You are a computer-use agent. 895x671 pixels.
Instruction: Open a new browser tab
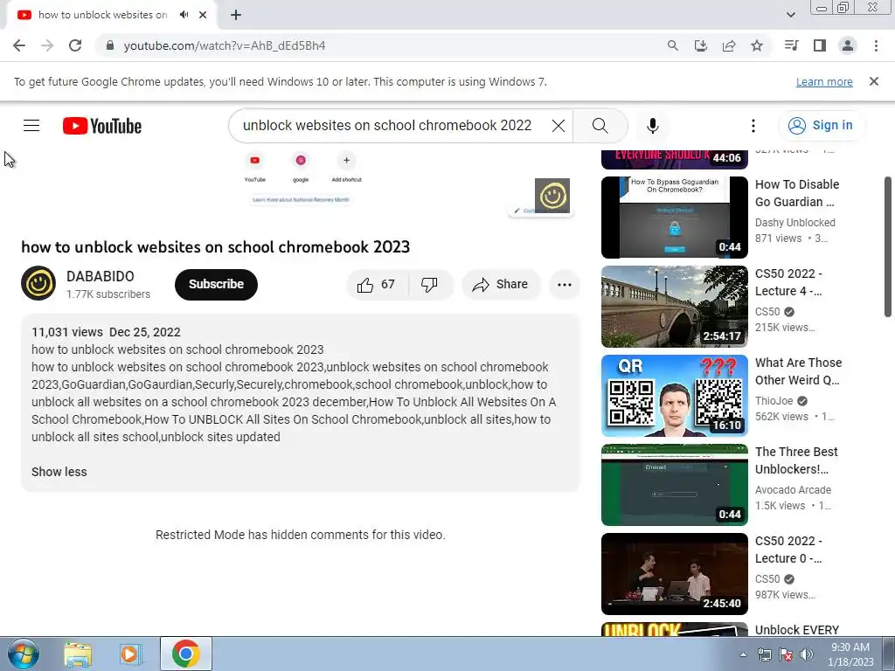[x=236, y=16]
